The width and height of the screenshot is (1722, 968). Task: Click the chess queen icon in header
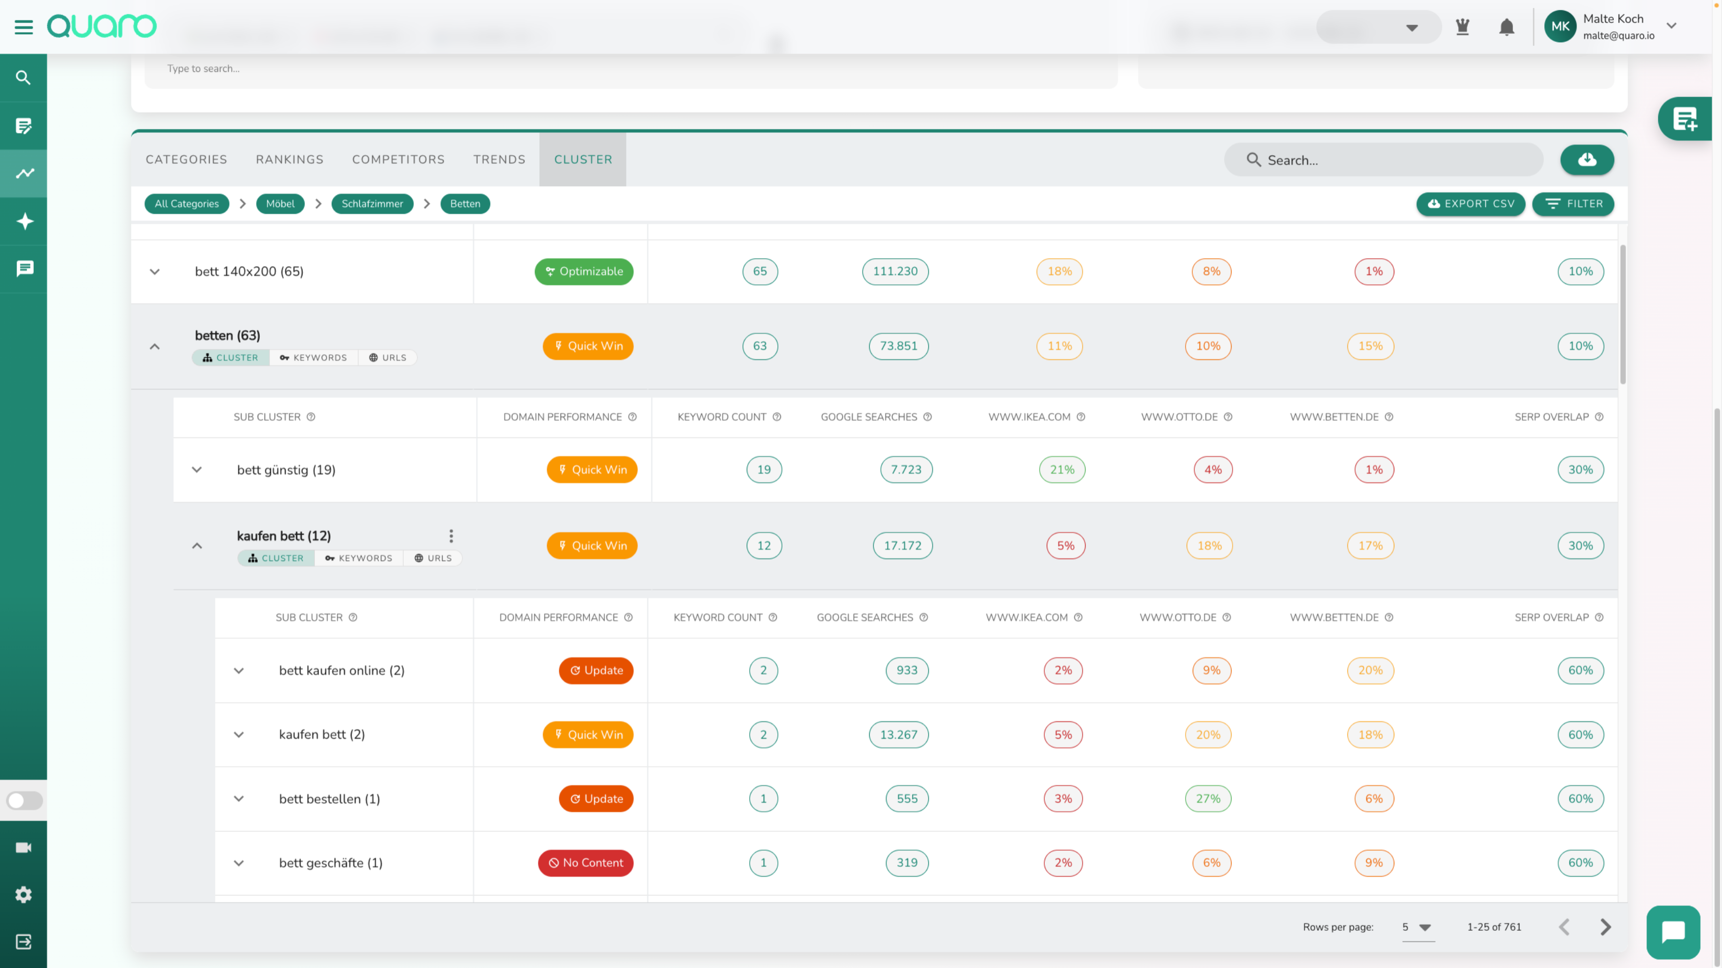[1462, 27]
